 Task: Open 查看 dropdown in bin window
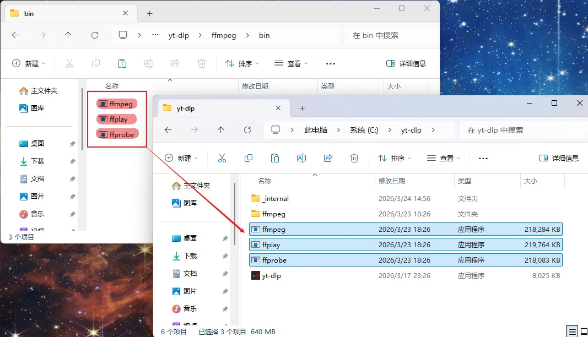tap(291, 63)
